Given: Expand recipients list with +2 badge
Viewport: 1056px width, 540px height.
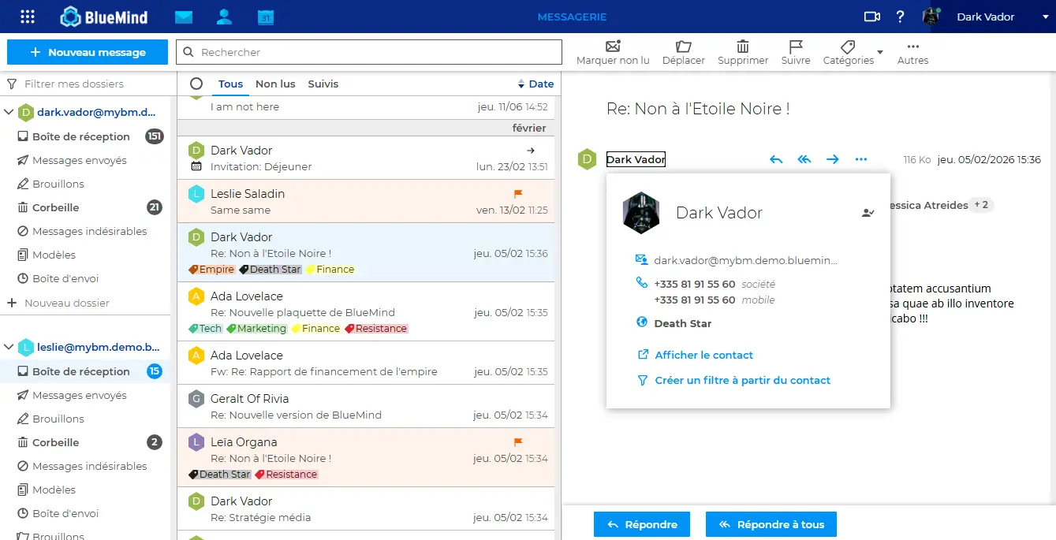Looking at the screenshot, I should [981, 205].
